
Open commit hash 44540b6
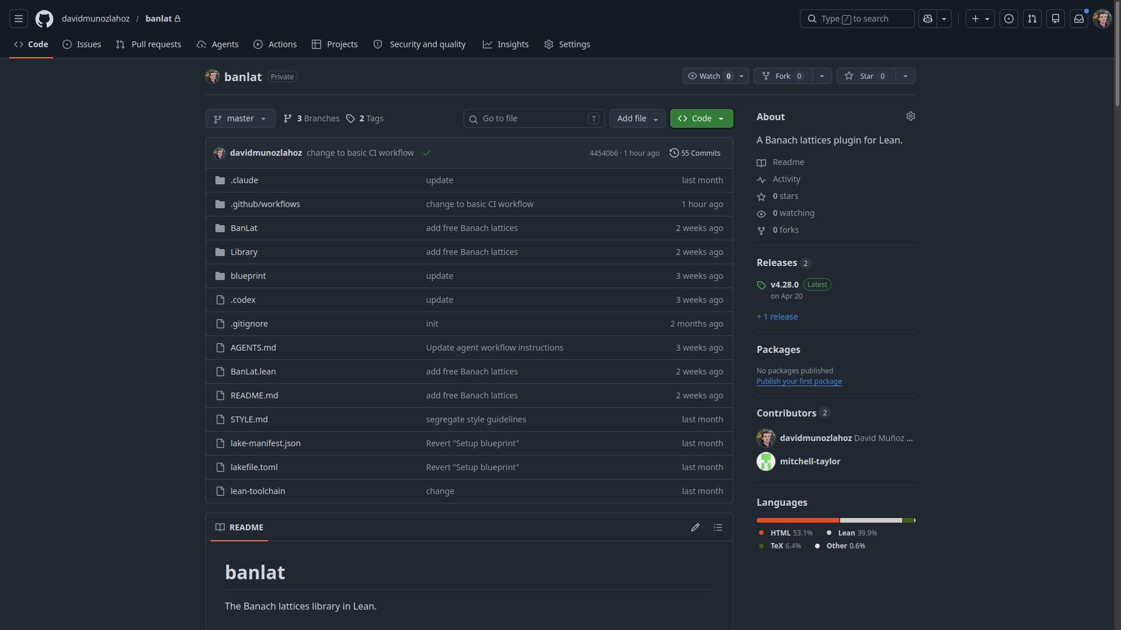coord(604,153)
